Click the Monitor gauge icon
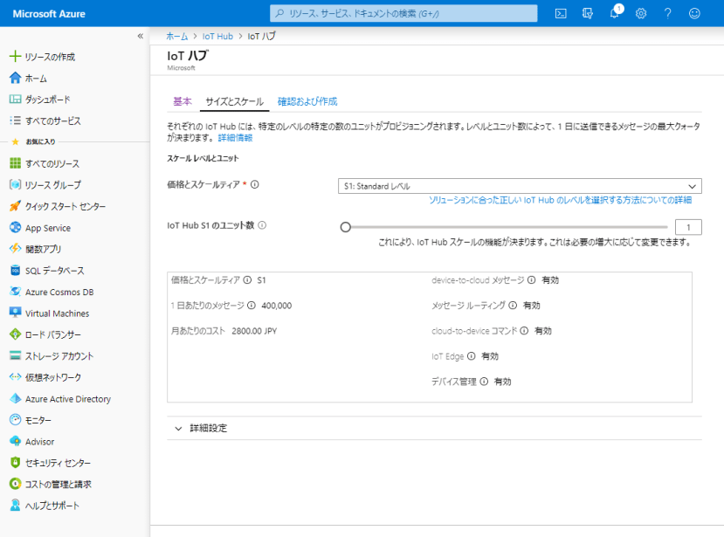The width and height of the screenshot is (724, 537). click(x=15, y=420)
